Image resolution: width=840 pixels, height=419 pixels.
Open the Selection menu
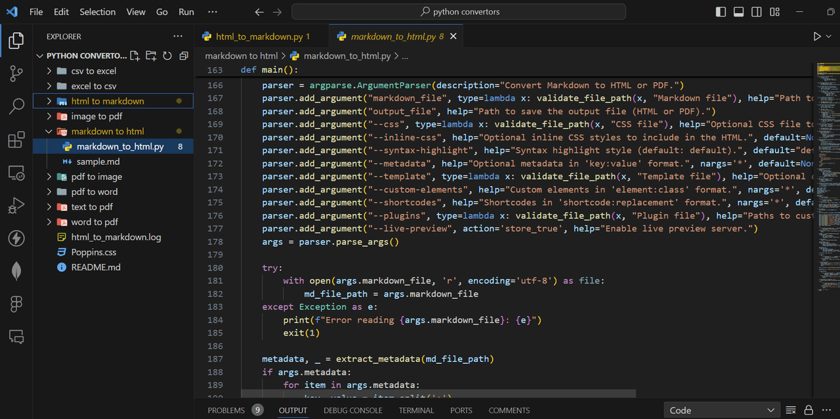point(97,12)
